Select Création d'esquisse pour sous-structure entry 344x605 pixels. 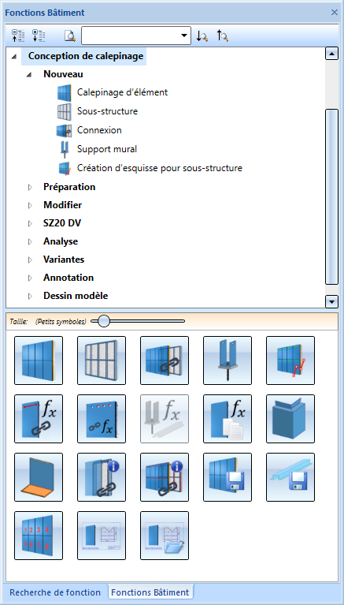[160, 168]
